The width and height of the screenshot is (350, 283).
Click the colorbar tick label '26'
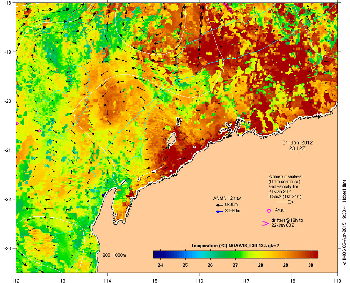(x=210, y=265)
